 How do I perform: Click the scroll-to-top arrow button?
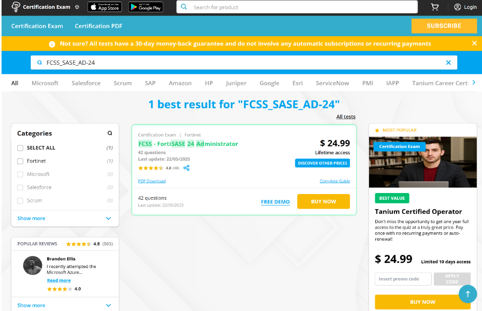pos(467,294)
